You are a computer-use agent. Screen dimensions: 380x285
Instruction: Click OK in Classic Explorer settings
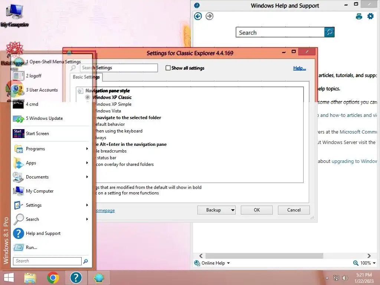(257, 210)
